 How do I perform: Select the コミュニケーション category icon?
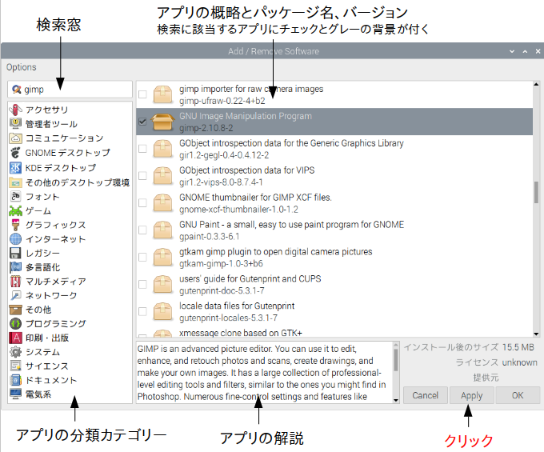[x=16, y=138]
